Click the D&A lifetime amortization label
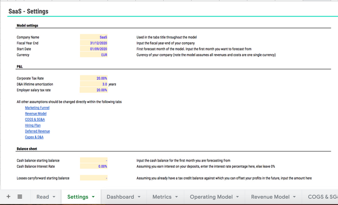The height and width of the screenshot is (205, 338). [35, 84]
